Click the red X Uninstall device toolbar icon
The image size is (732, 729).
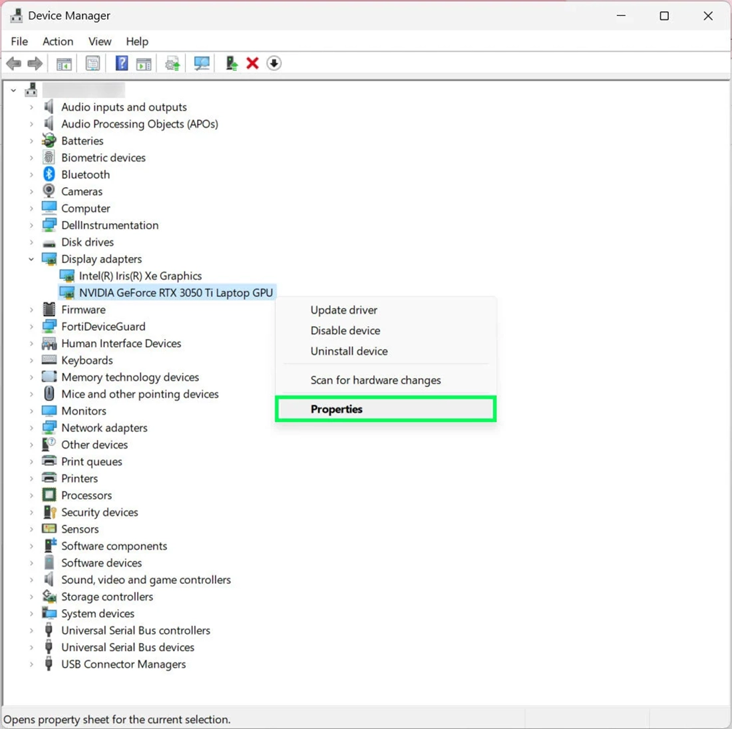pos(252,63)
